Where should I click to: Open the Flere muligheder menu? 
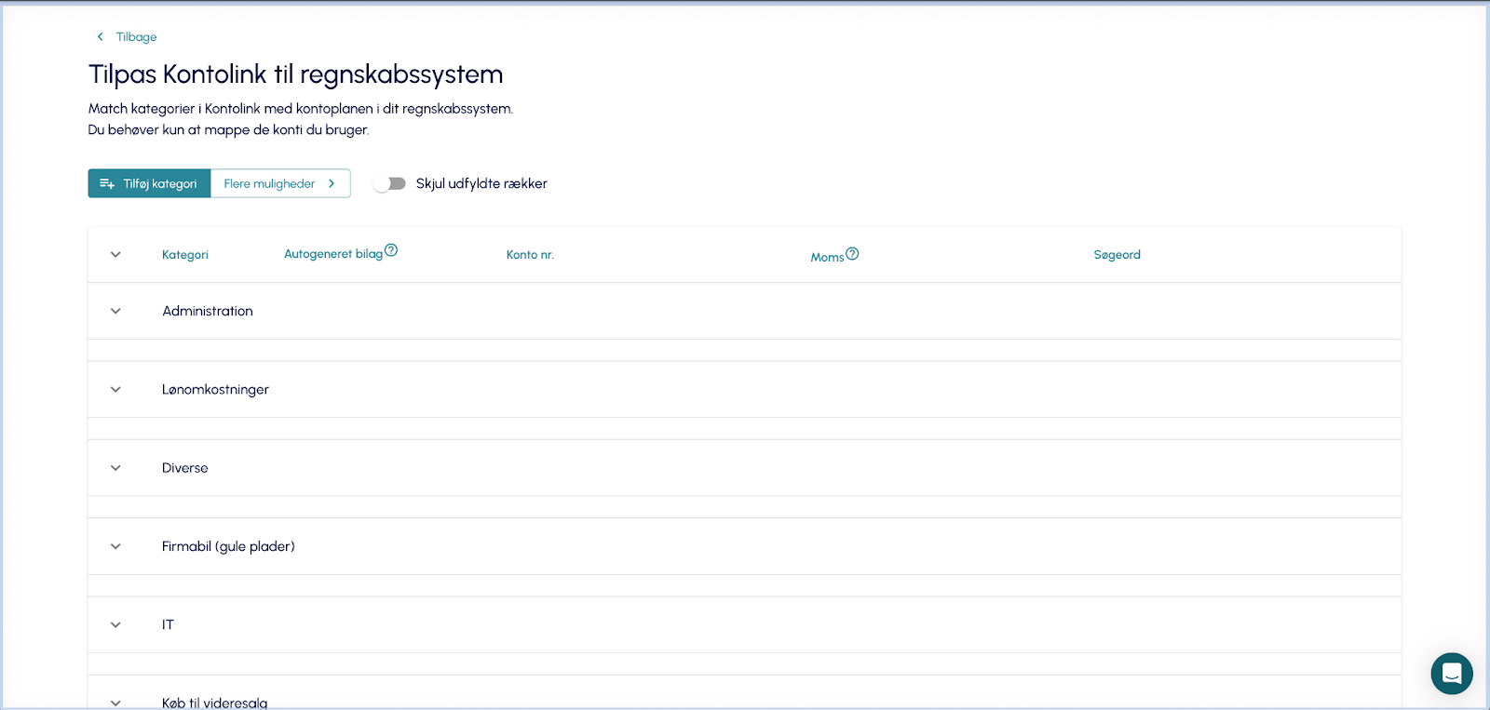point(280,184)
